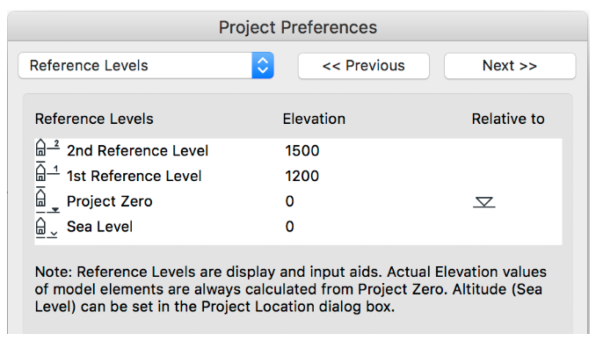Viewport: 596px width, 341px height.
Task: Click the blue dropdown stepper arrows
Action: pos(263,65)
